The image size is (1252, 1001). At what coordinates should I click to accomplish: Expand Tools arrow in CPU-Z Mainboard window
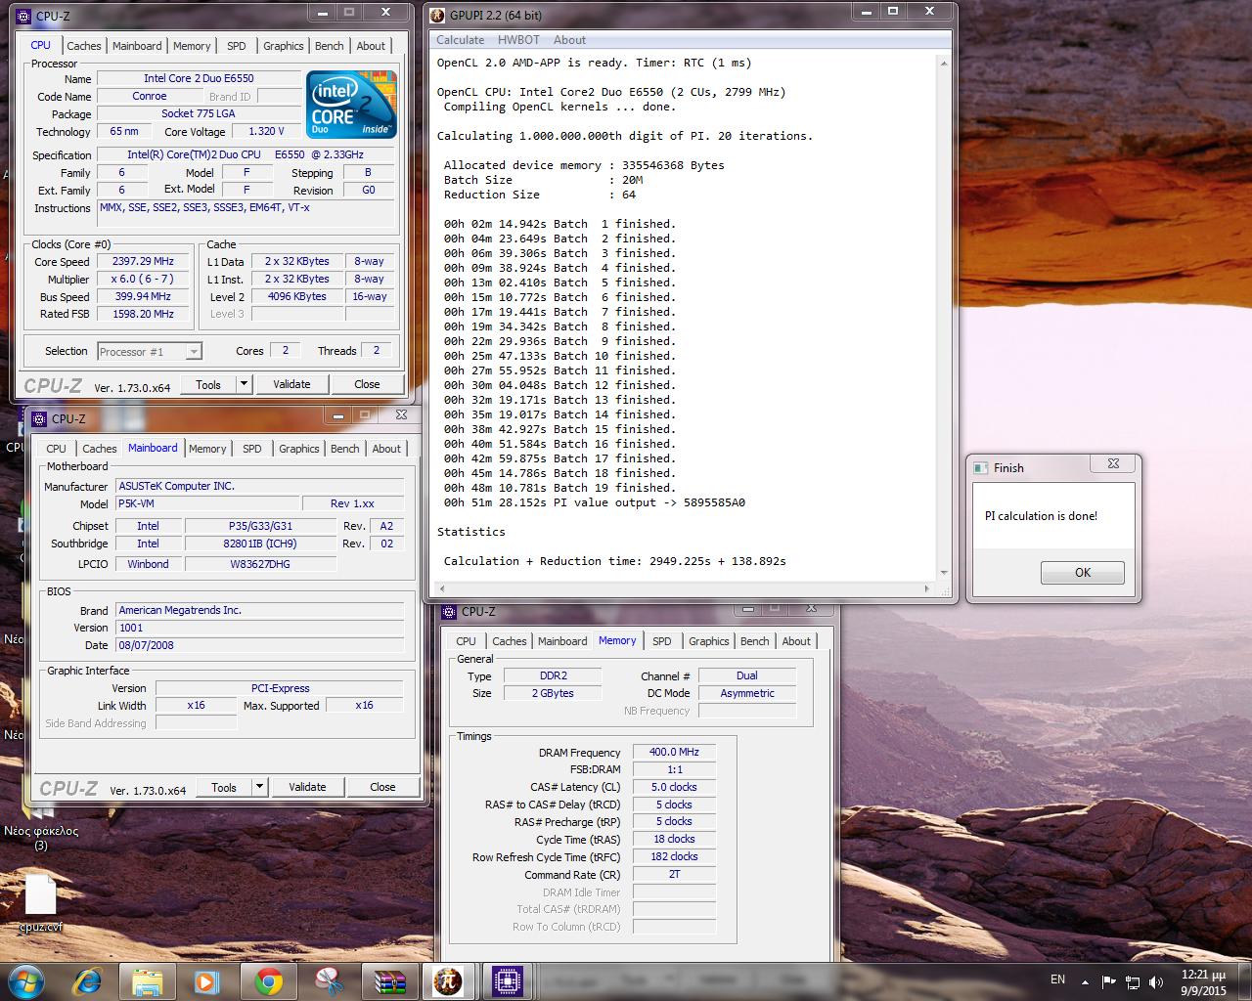[259, 787]
